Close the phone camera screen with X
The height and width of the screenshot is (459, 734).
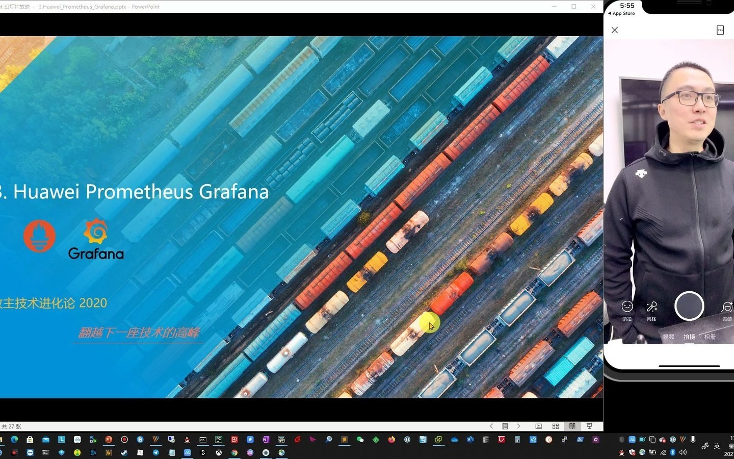pos(615,30)
